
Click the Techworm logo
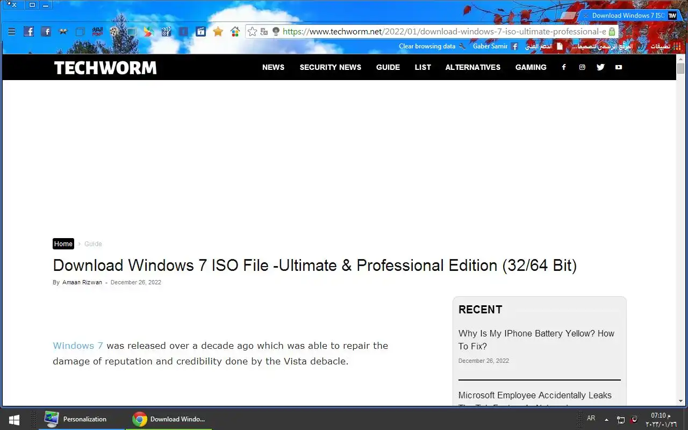pyautogui.click(x=105, y=68)
